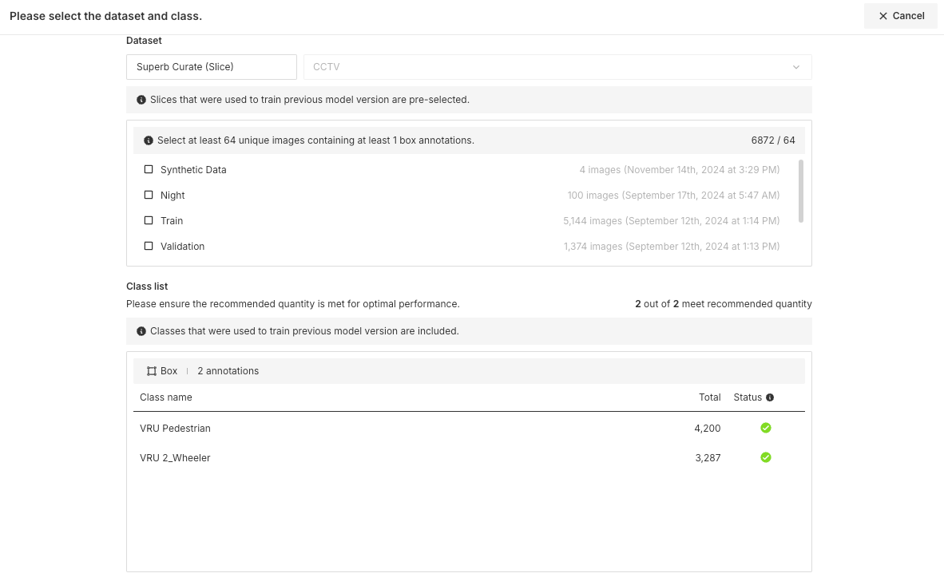Viewport: 944px width, 581px height.
Task: Click the info icon beside included classes notice
Action: 141,331
